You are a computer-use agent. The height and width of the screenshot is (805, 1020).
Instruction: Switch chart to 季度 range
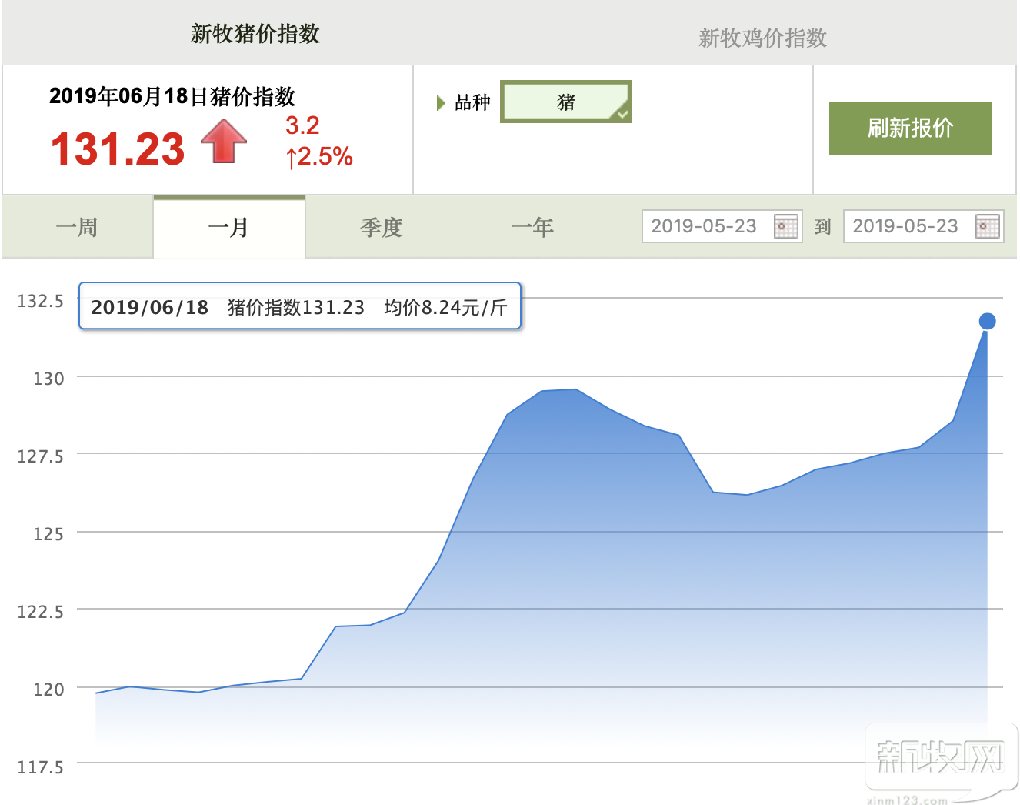382,228
